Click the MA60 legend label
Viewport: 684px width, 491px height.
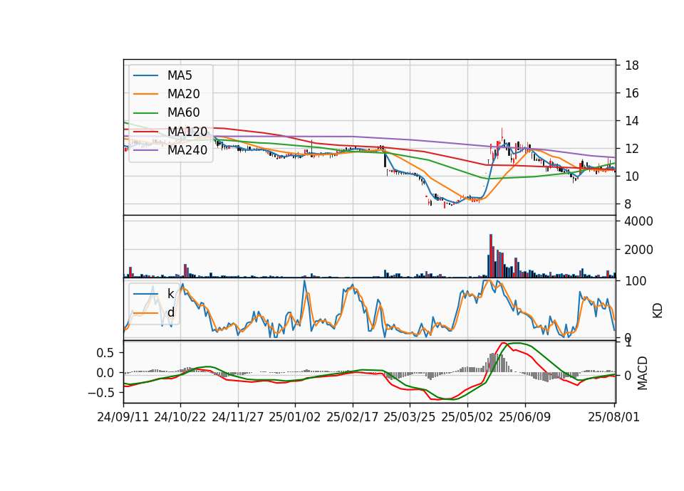[183, 112]
